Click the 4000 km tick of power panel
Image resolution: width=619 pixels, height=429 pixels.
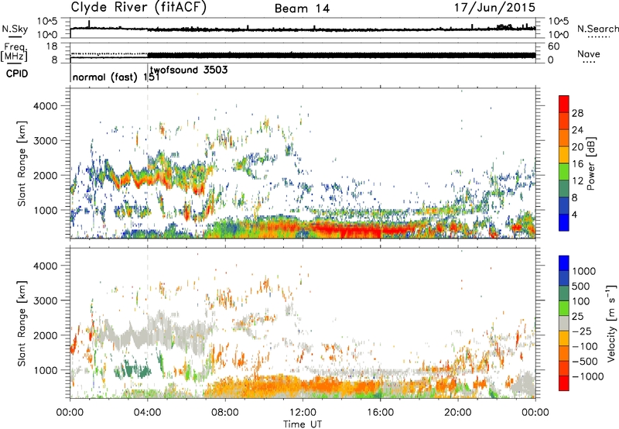pyautogui.click(x=46, y=106)
